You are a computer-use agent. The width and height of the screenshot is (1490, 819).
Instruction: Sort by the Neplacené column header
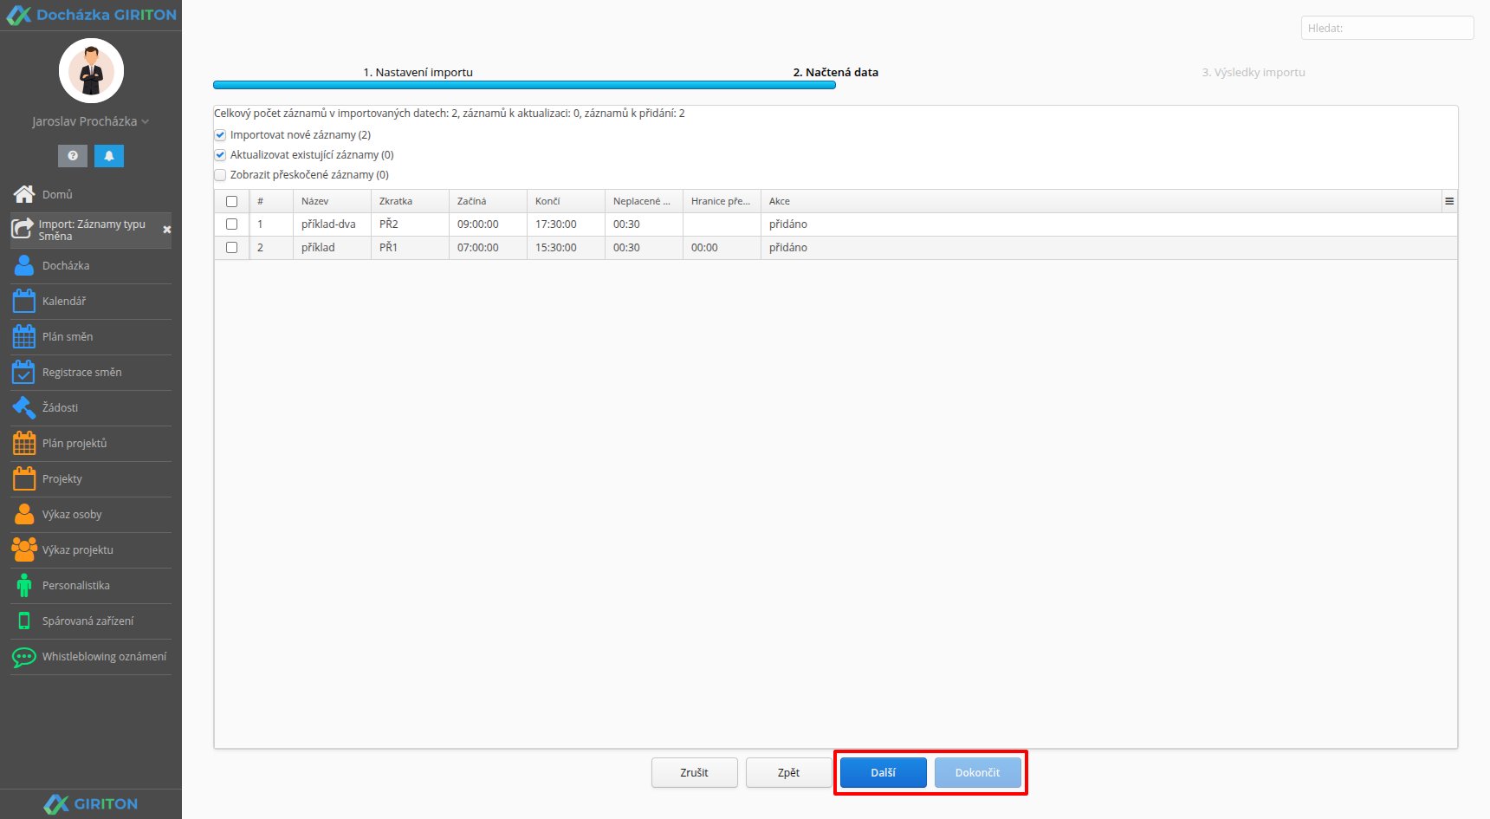(x=644, y=201)
